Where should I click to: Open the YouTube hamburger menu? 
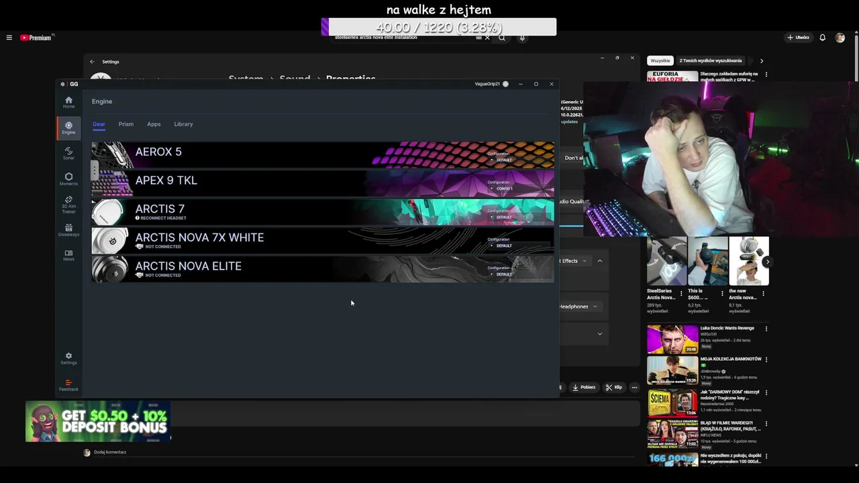point(9,38)
